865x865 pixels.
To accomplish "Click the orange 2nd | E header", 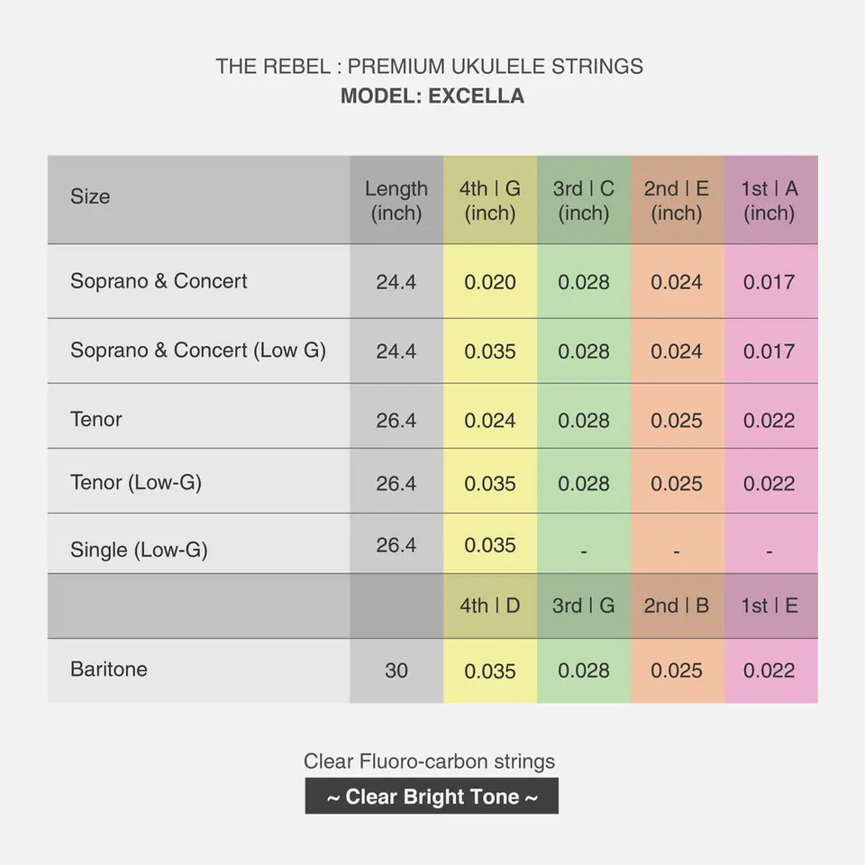I will 677,200.
